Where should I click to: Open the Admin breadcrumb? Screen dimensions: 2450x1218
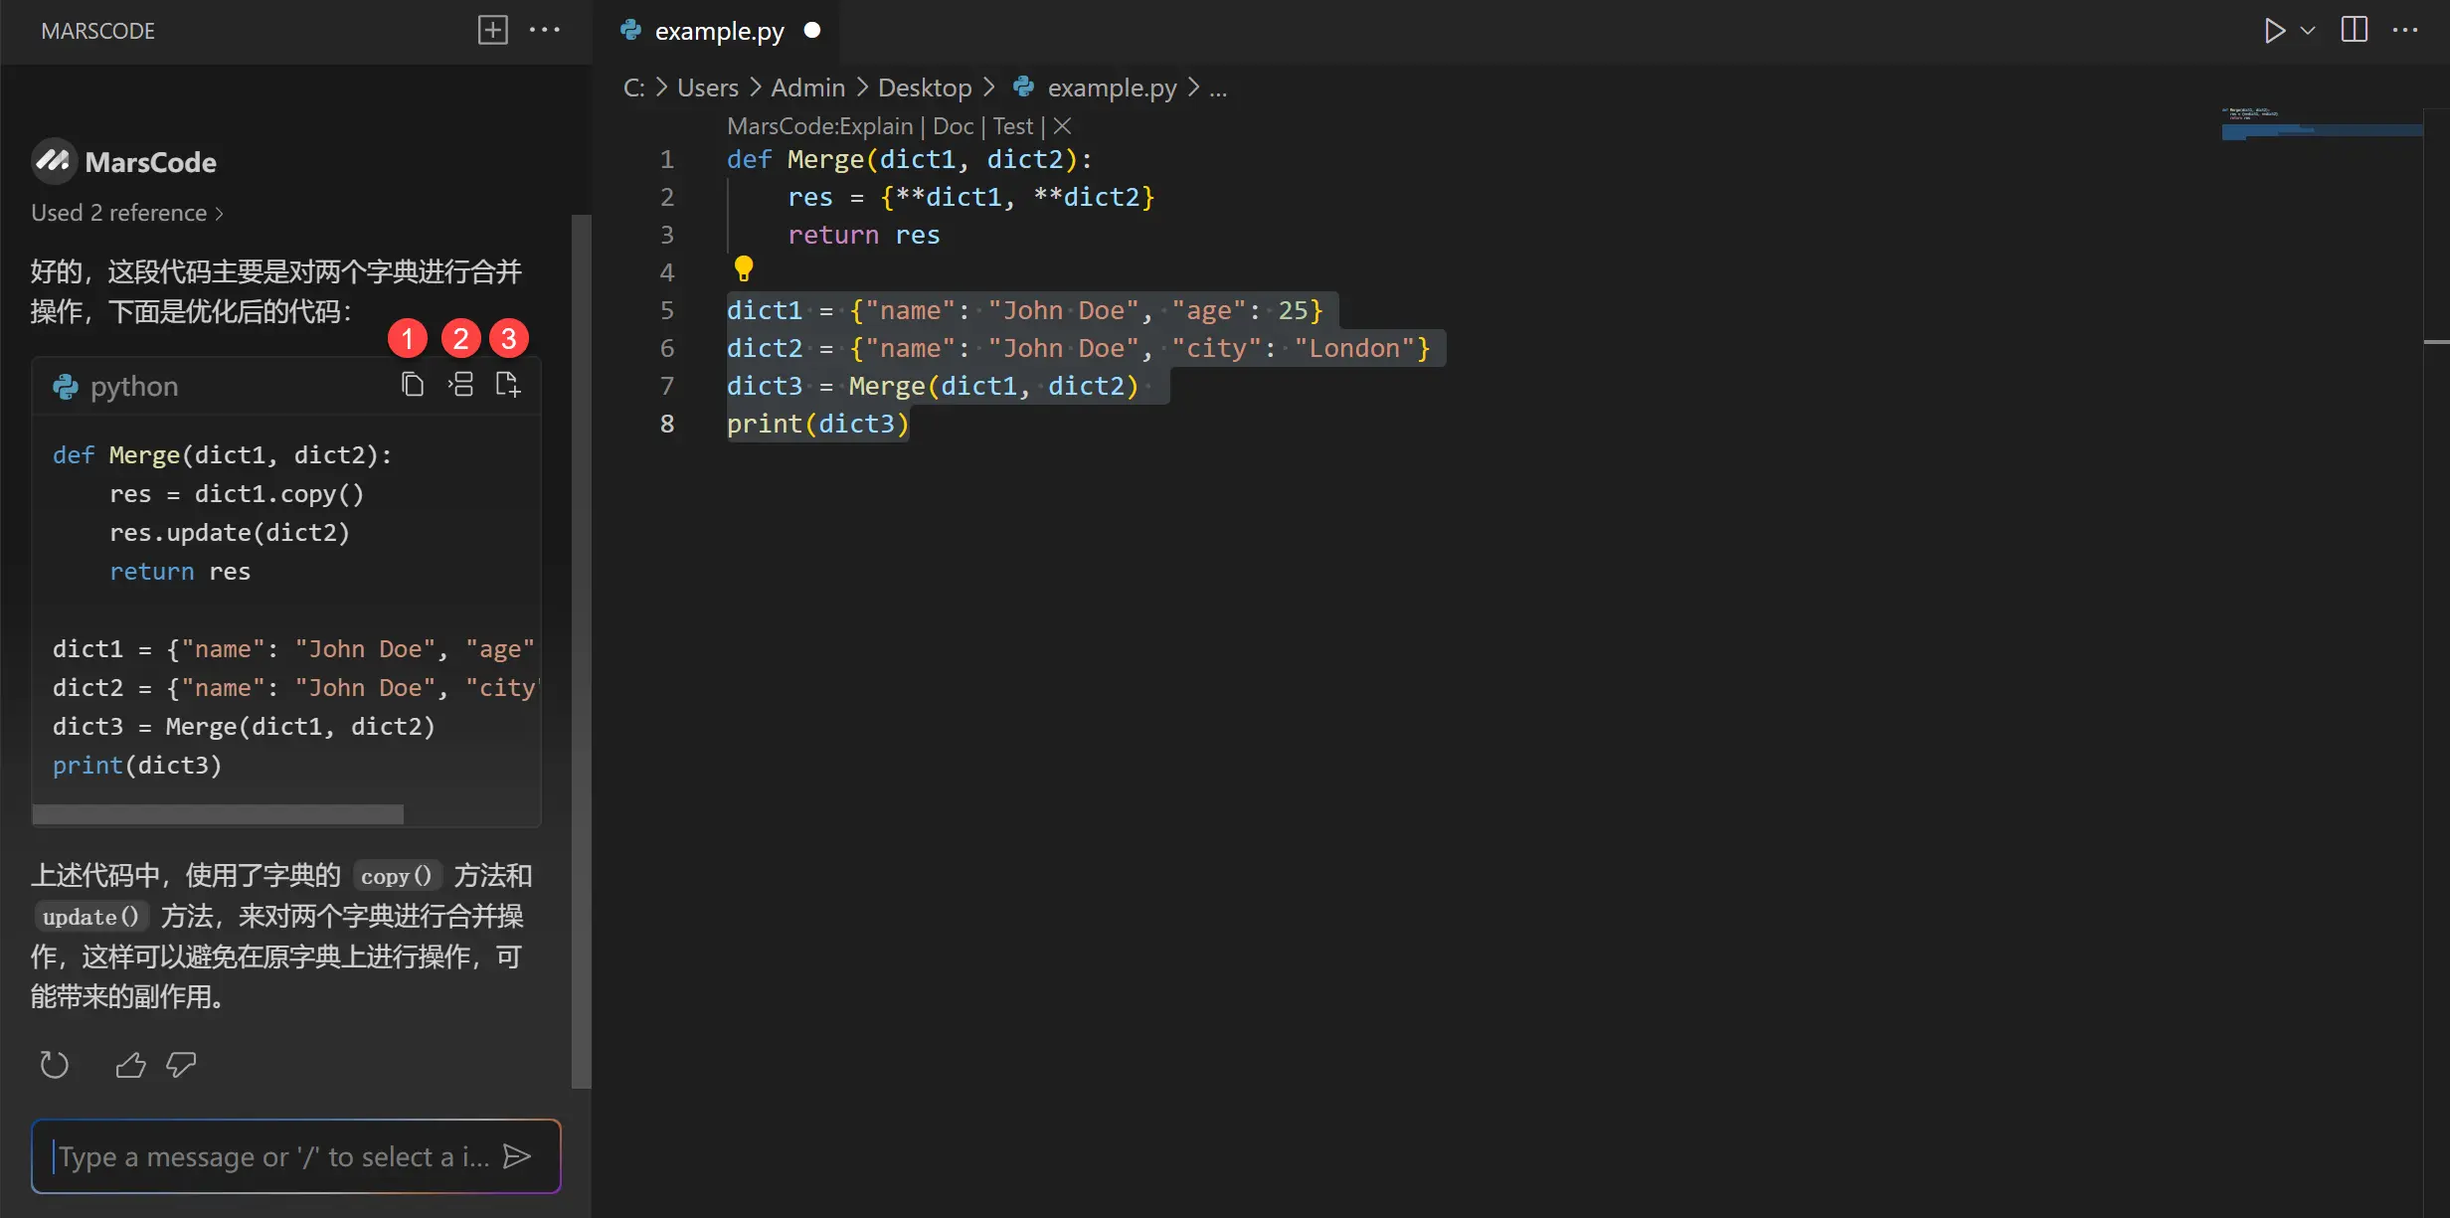pos(808,87)
